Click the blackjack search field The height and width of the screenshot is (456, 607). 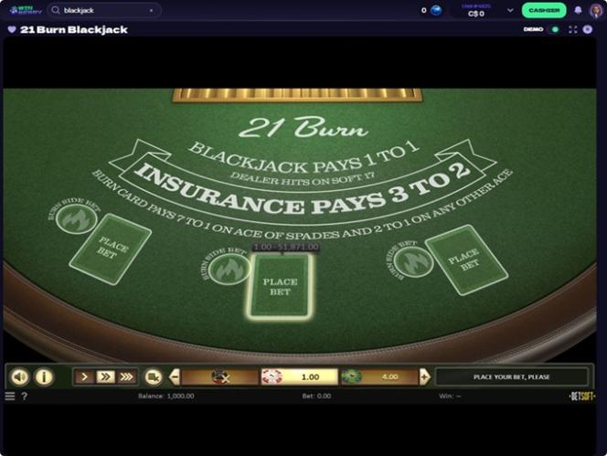[104, 11]
